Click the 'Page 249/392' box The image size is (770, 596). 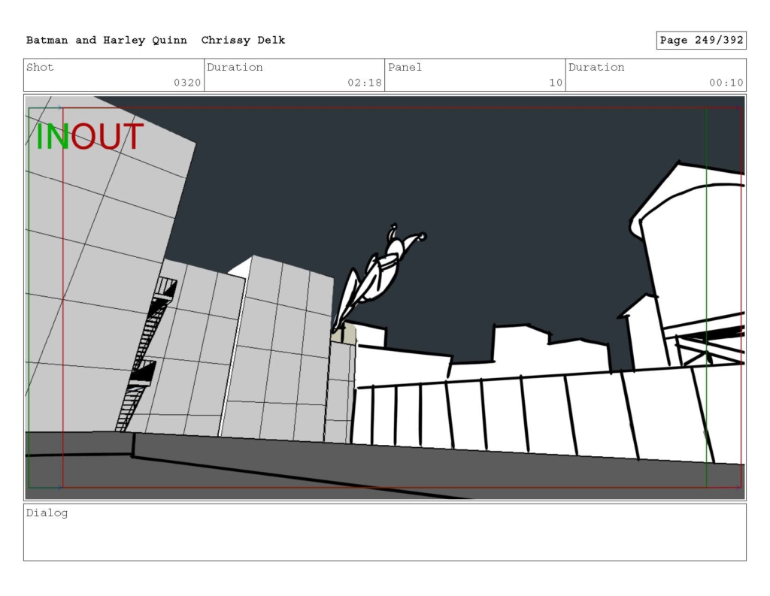[702, 41]
